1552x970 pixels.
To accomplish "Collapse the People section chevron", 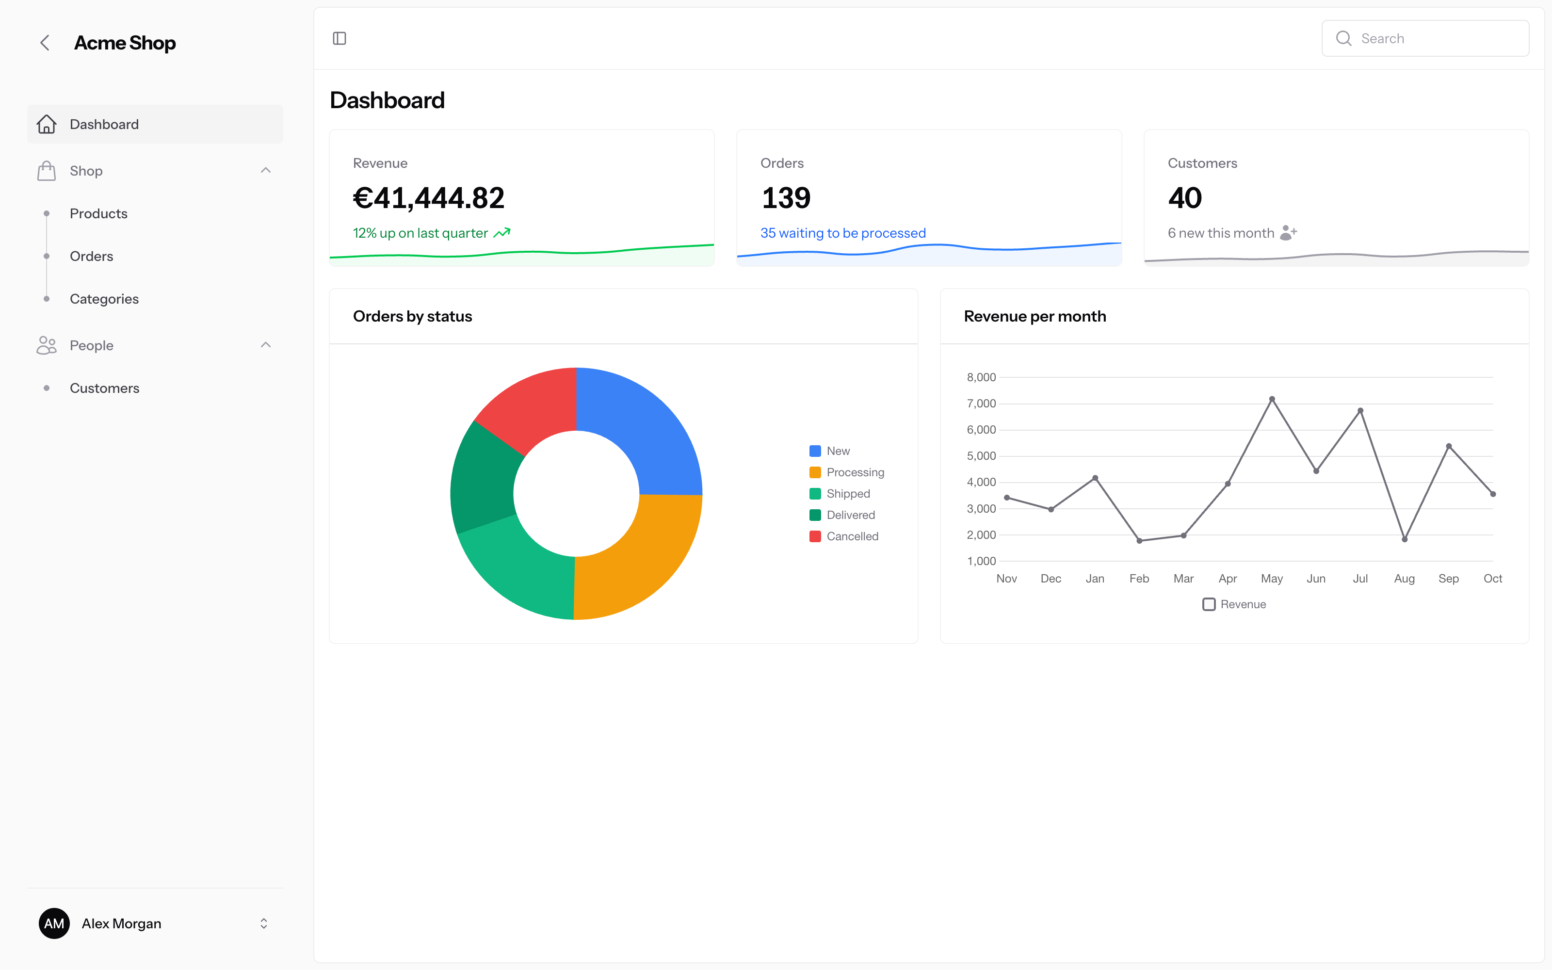I will point(265,345).
